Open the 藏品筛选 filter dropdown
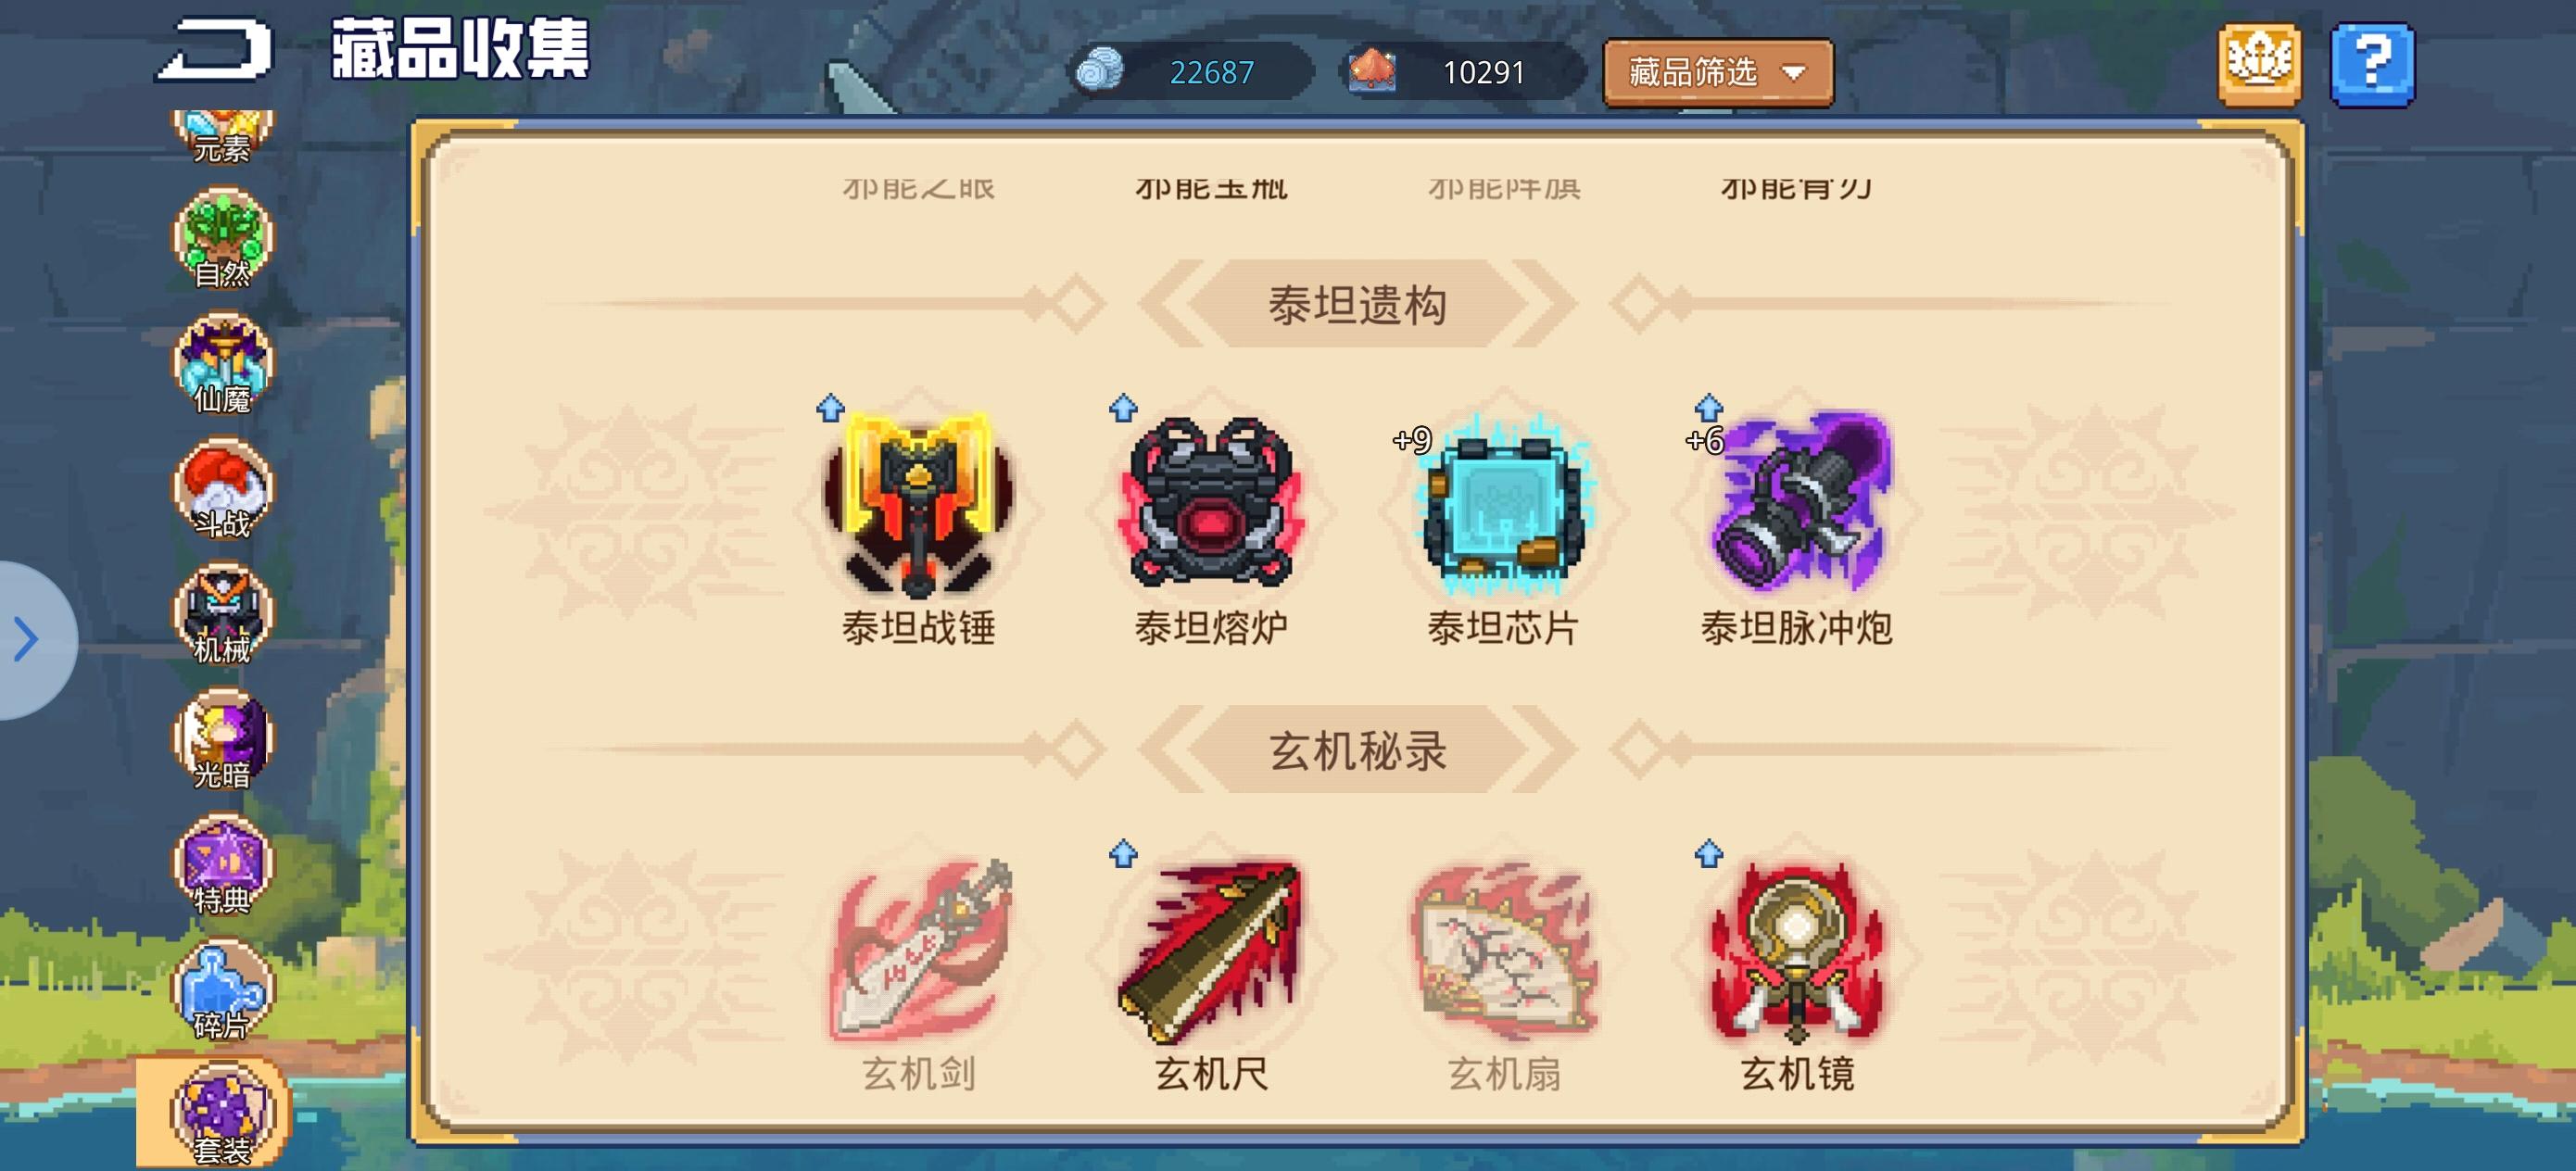 [x=1717, y=72]
